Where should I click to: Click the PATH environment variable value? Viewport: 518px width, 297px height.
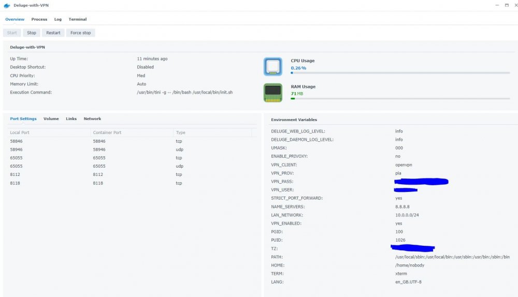pos(452,257)
